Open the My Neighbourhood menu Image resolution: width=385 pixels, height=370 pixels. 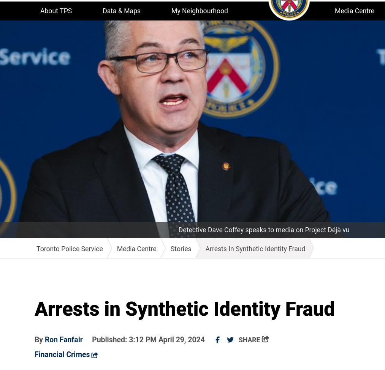pyautogui.click(x=200, y=11)
